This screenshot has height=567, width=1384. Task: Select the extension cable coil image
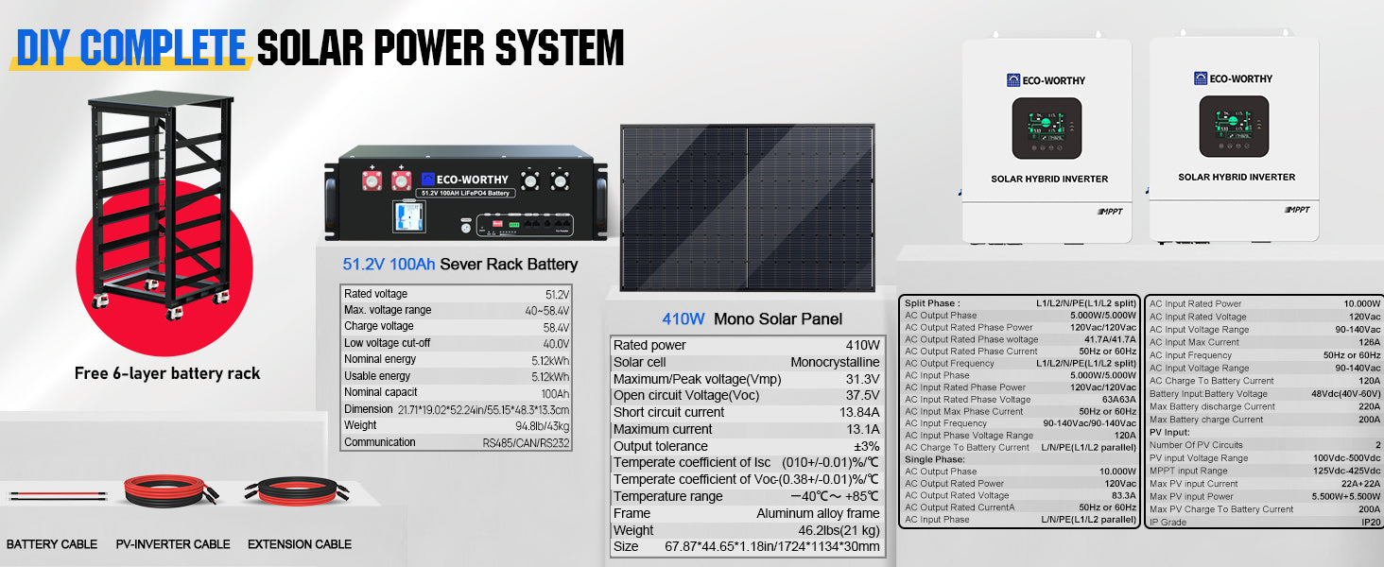pyautogui.click(x=299, y=491)
